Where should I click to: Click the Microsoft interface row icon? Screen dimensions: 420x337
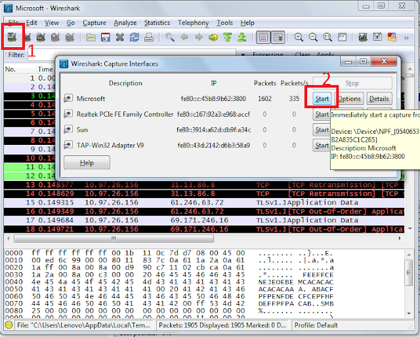coord(68,98)
